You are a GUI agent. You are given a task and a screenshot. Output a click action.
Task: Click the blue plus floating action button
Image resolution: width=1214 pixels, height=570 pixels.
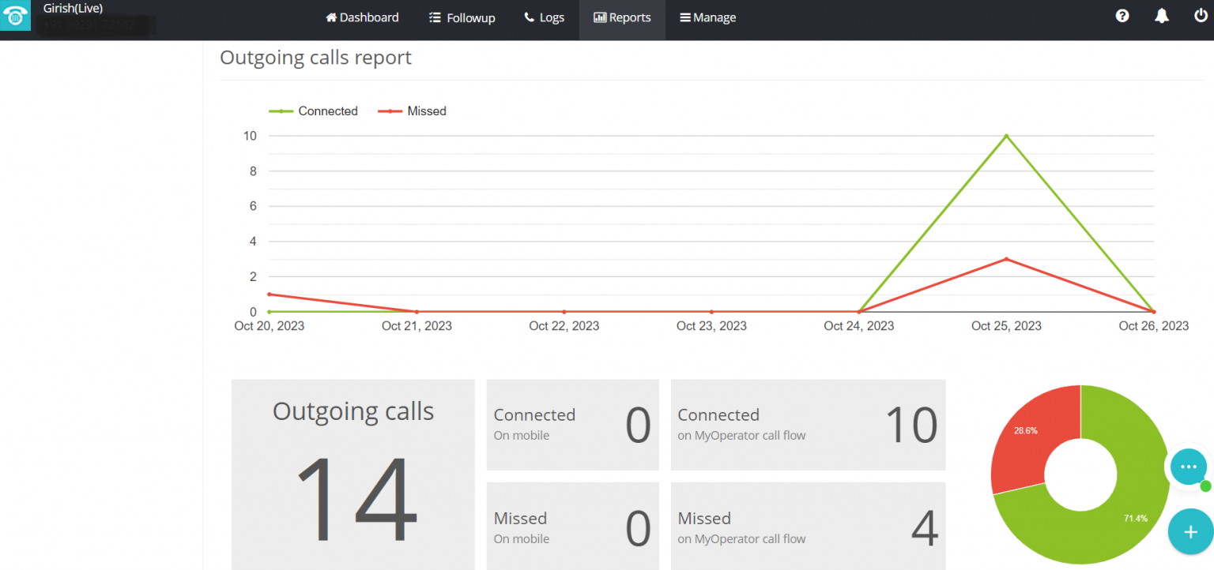[1190, 531]
